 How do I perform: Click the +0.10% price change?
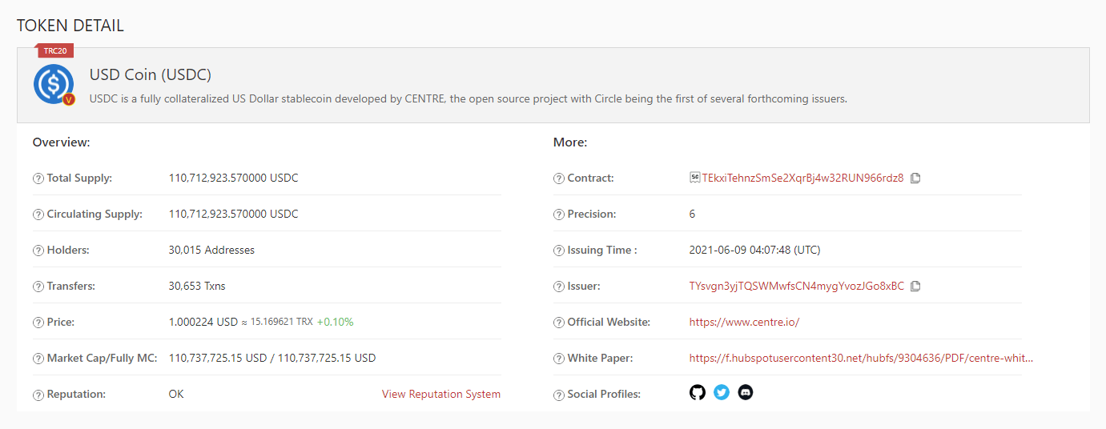[x=335, y=322]
